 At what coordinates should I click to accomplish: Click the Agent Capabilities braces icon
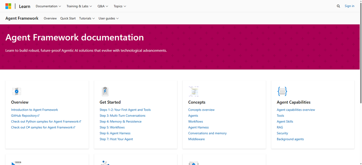tap(282, 91)
